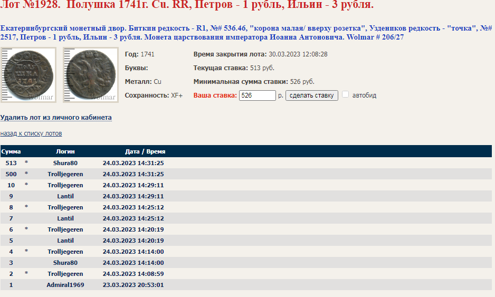Click the bid amount input field
495x297 pixels.
click(x=258, y=95)
